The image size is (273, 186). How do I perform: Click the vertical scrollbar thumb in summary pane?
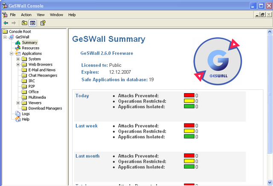pyautogui.click(x=270, y=94)
